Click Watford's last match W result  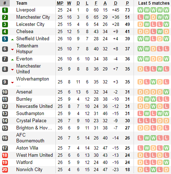166,162
